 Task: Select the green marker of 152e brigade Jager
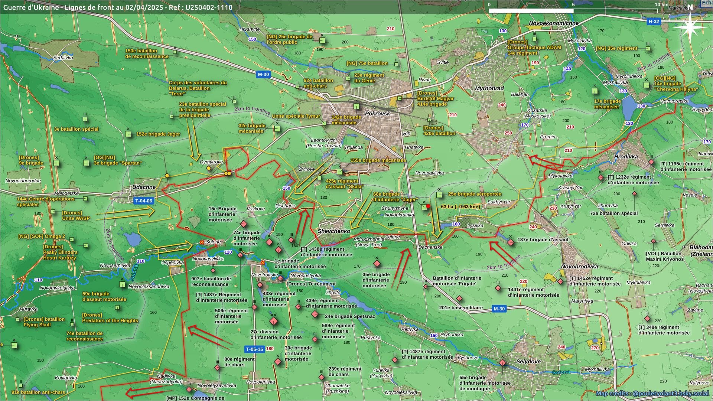[128, 134]
